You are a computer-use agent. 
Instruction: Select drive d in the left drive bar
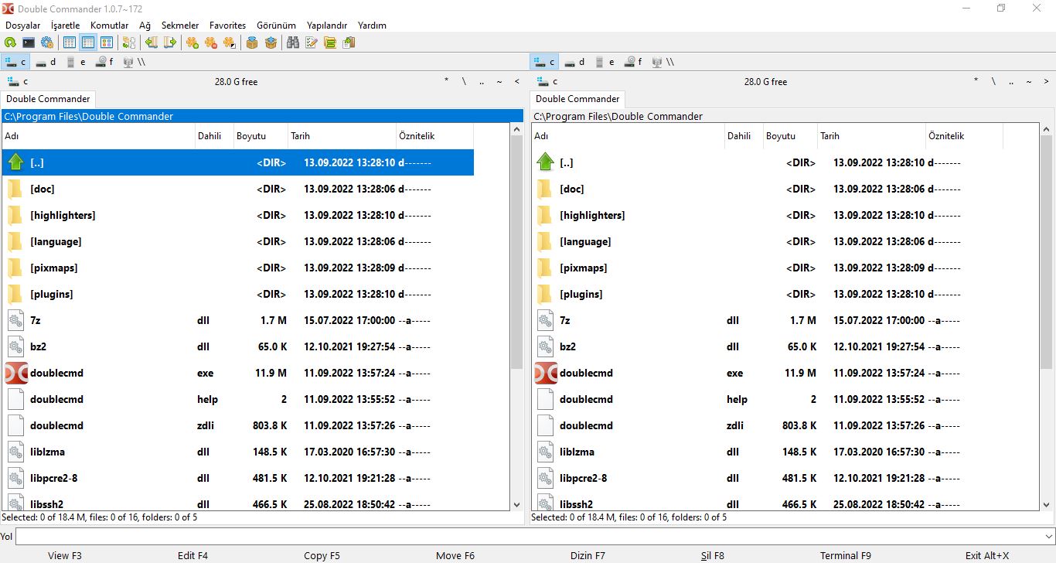[46, 62]
